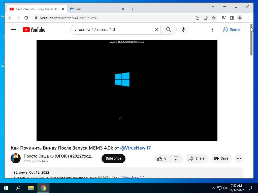The width and height of the screenshot is (258, 193).
Task: Like the video with the thumbs-up
Action: 162,158
